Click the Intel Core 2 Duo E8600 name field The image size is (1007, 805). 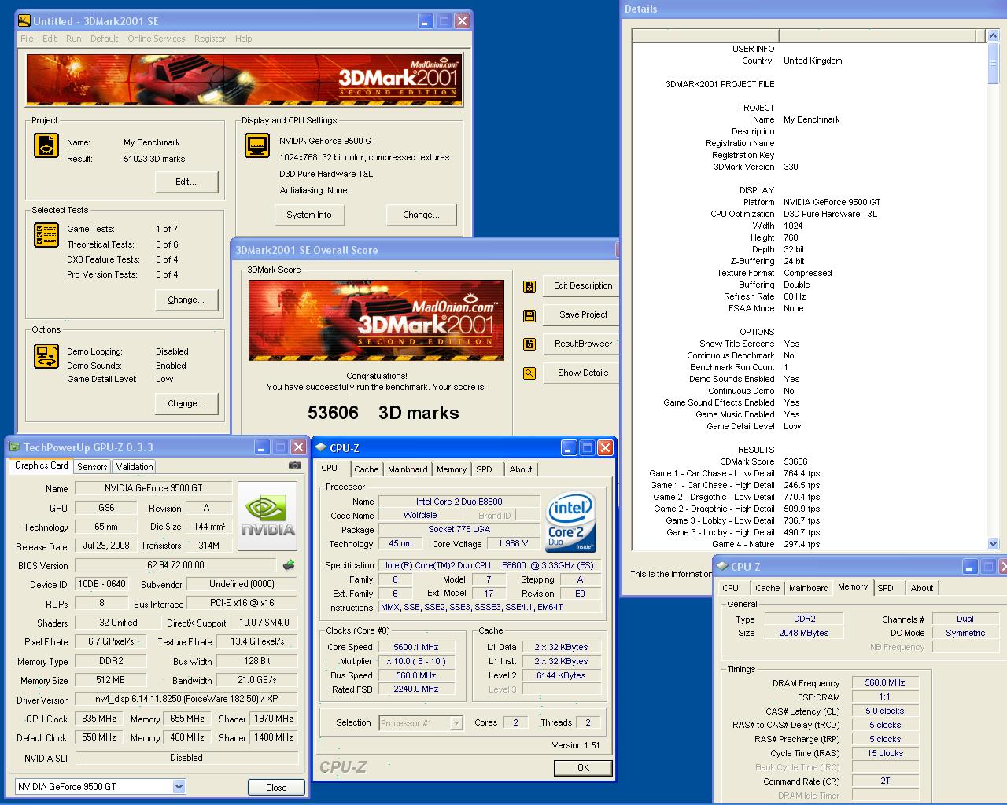[459, 502]
